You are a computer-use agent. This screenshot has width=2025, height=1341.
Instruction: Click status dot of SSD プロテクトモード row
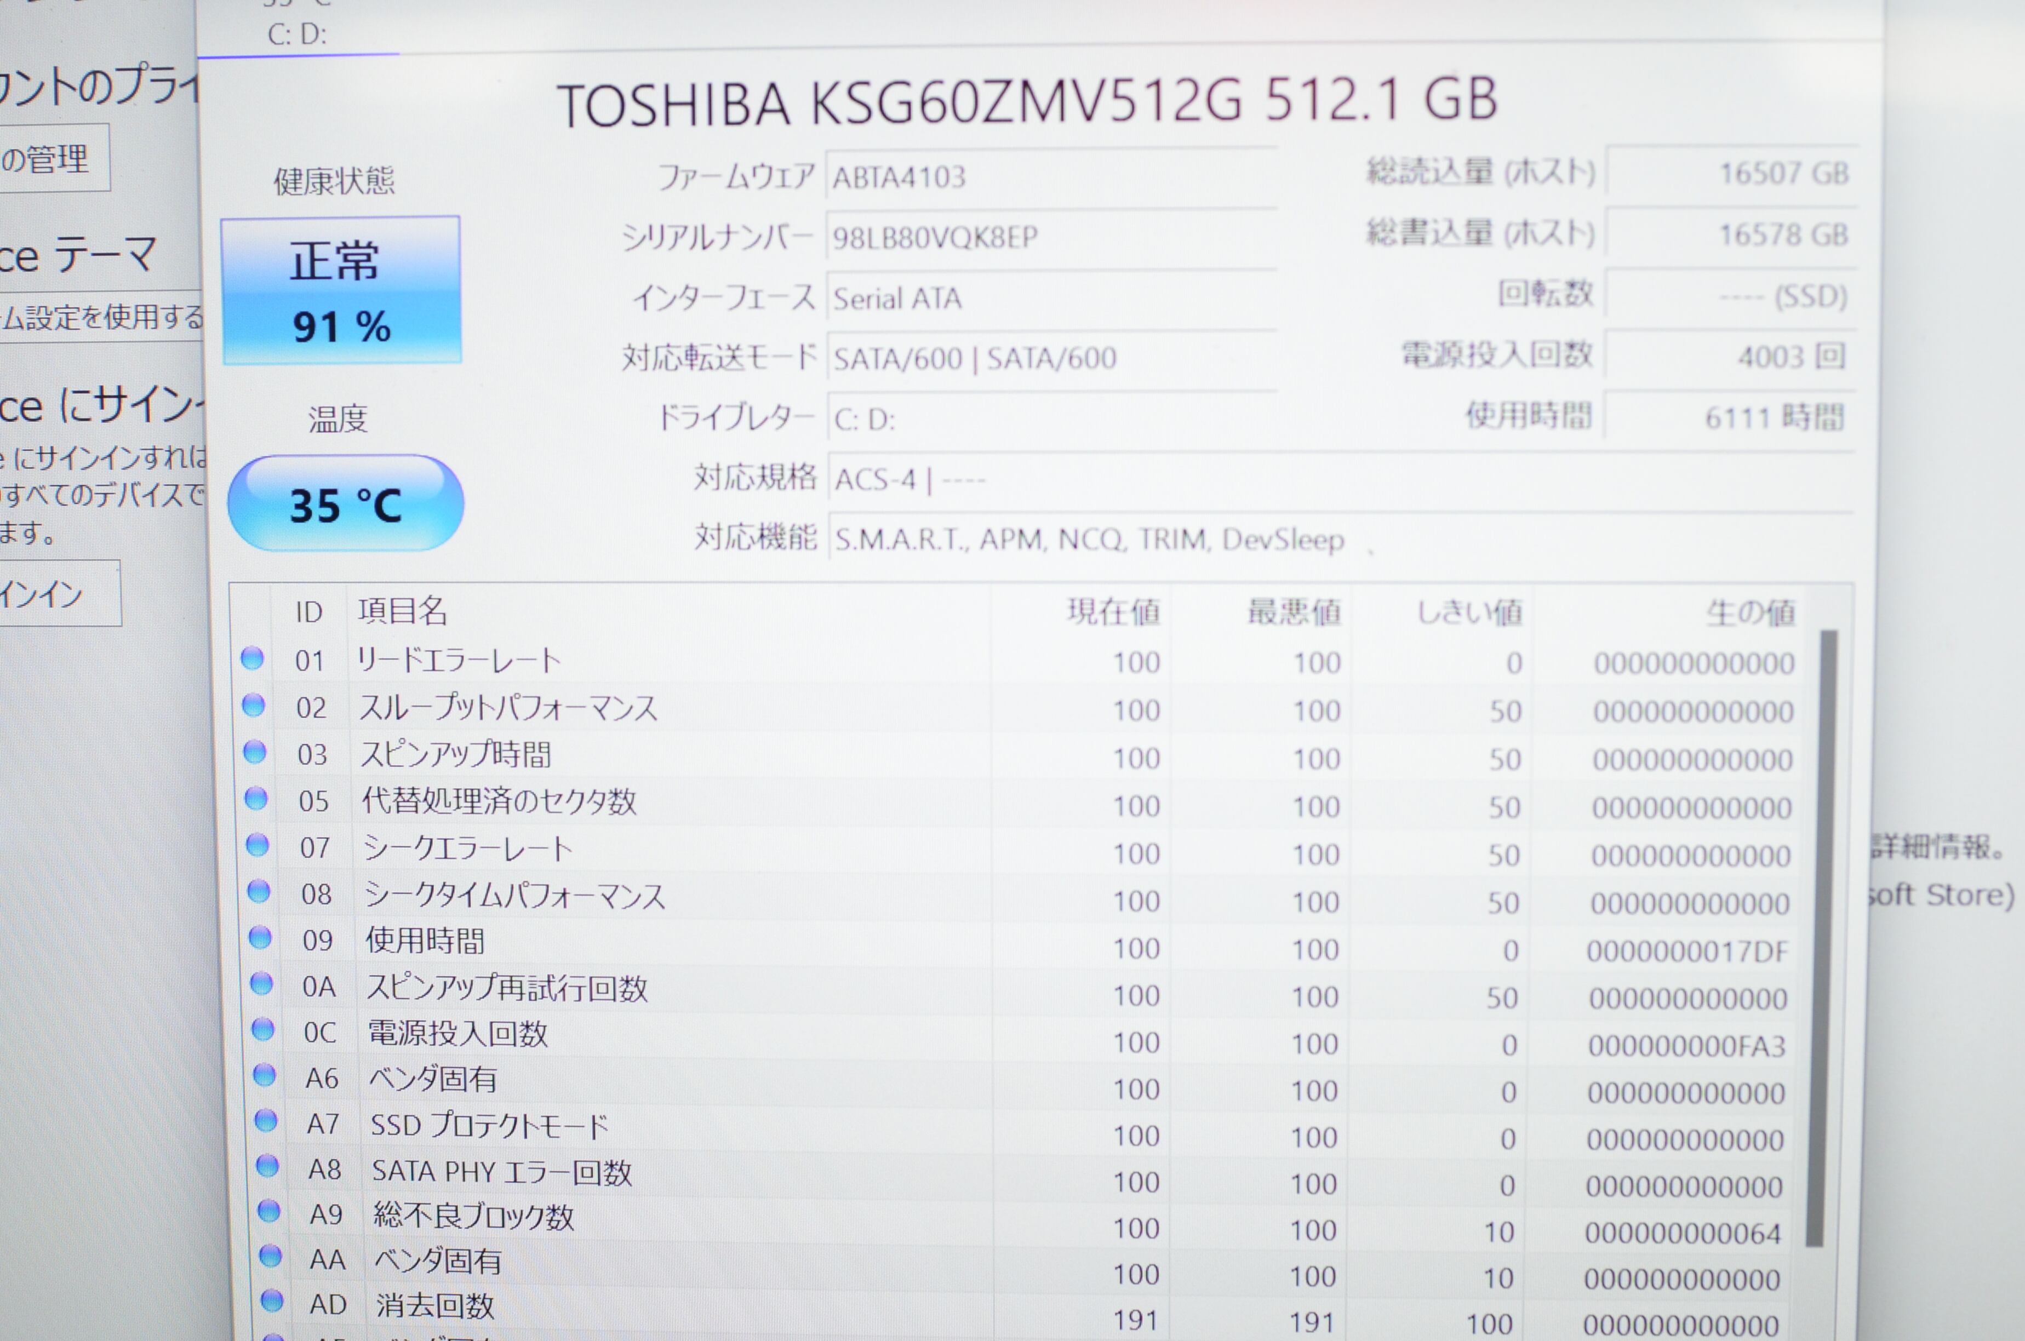[266, 1120]
